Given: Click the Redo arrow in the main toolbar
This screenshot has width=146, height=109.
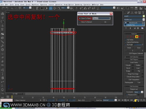Looking at the screenshot, I should pos(7,8).
